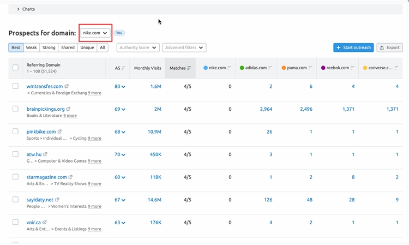Open the wmtransfer.com domain link
The width and height of the screenshot is (409, 245).
pyautogui.click(x=45, y=86)
